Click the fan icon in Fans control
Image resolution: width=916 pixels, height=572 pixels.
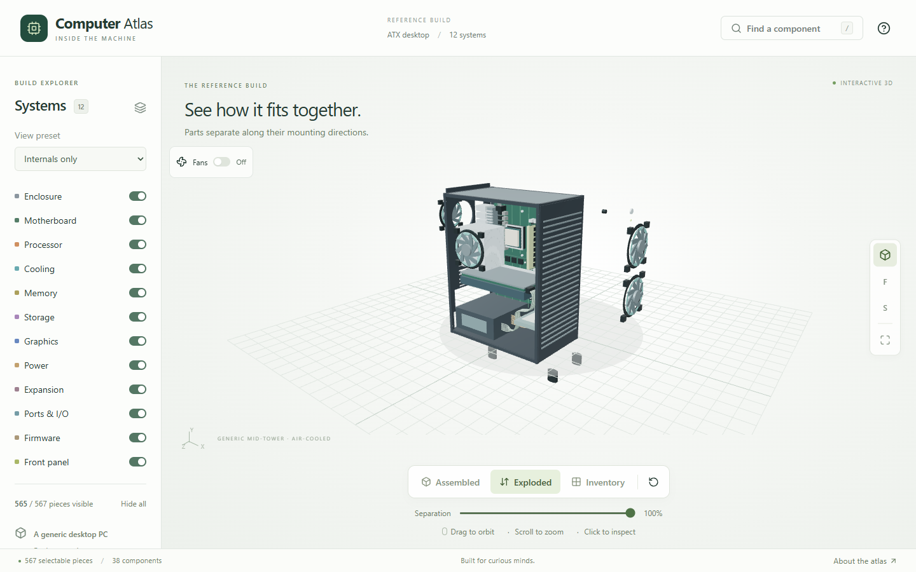182,162
